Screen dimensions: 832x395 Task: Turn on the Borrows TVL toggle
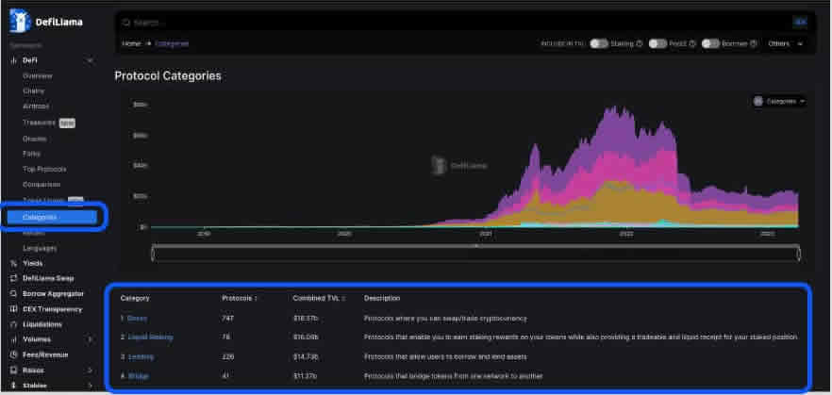tap(710, 43)
